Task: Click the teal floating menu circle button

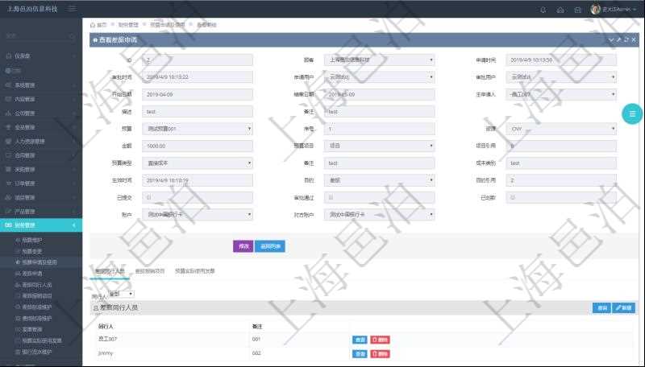Action: tap(631, 114)
